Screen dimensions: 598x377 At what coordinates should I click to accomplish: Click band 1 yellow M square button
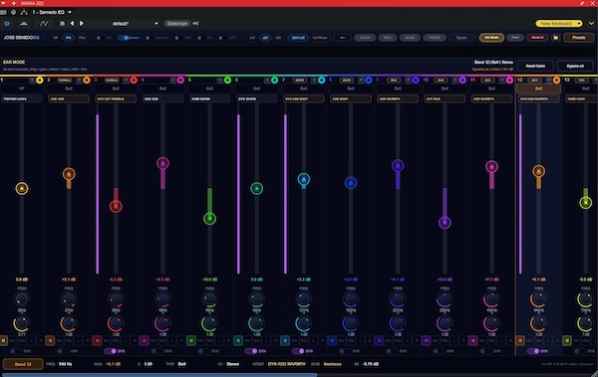click(x=3, y=340)
